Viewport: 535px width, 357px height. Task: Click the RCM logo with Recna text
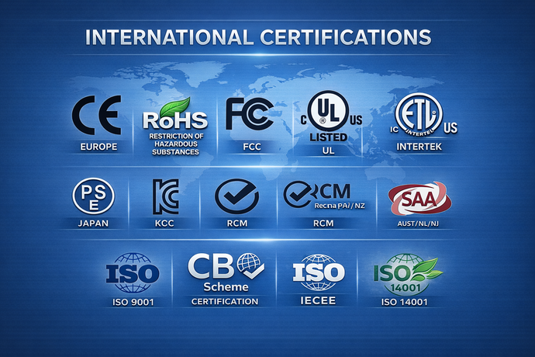pos(318,196)
